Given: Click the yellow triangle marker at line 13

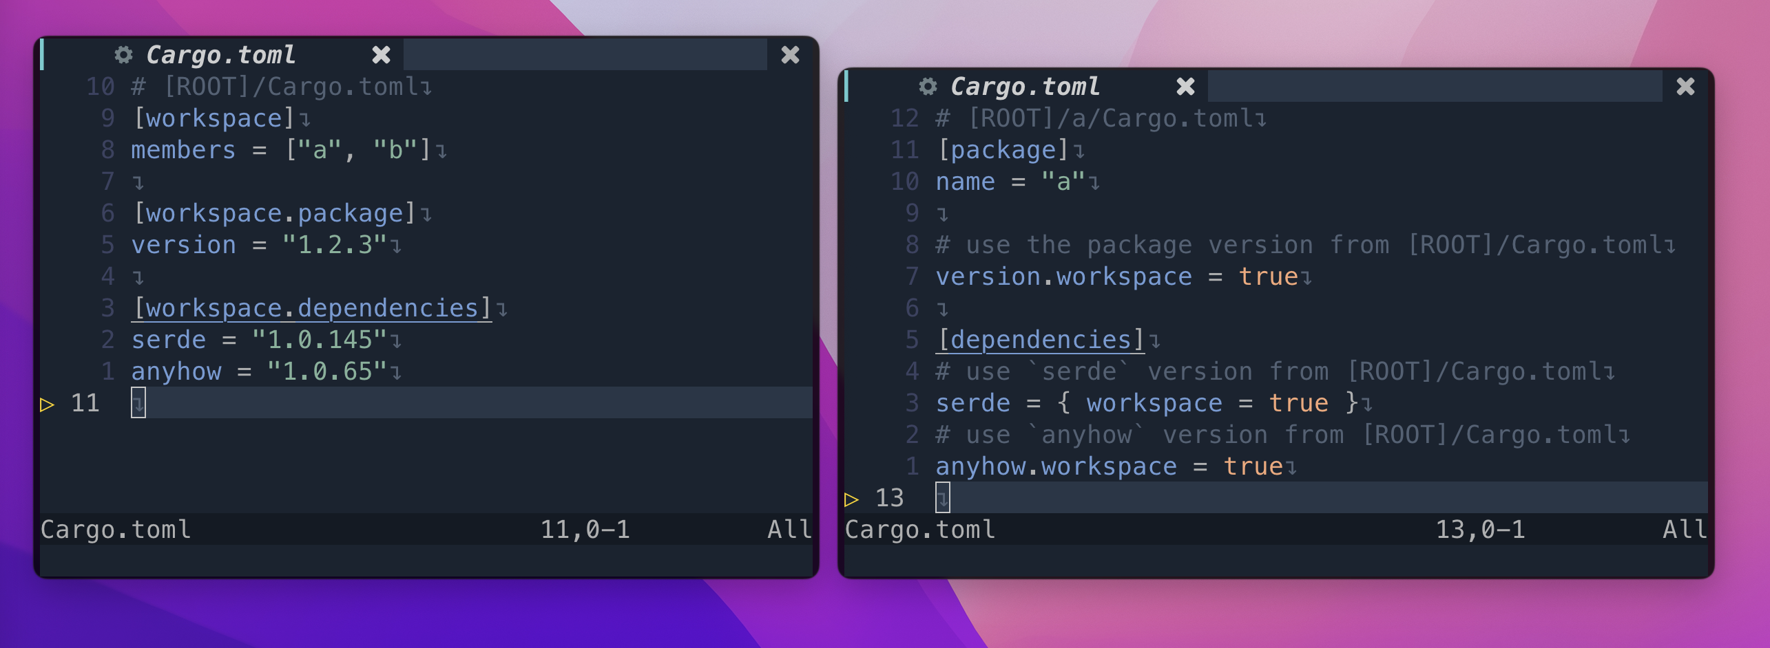Looking at the screenshot, I should tap(851, 499).
